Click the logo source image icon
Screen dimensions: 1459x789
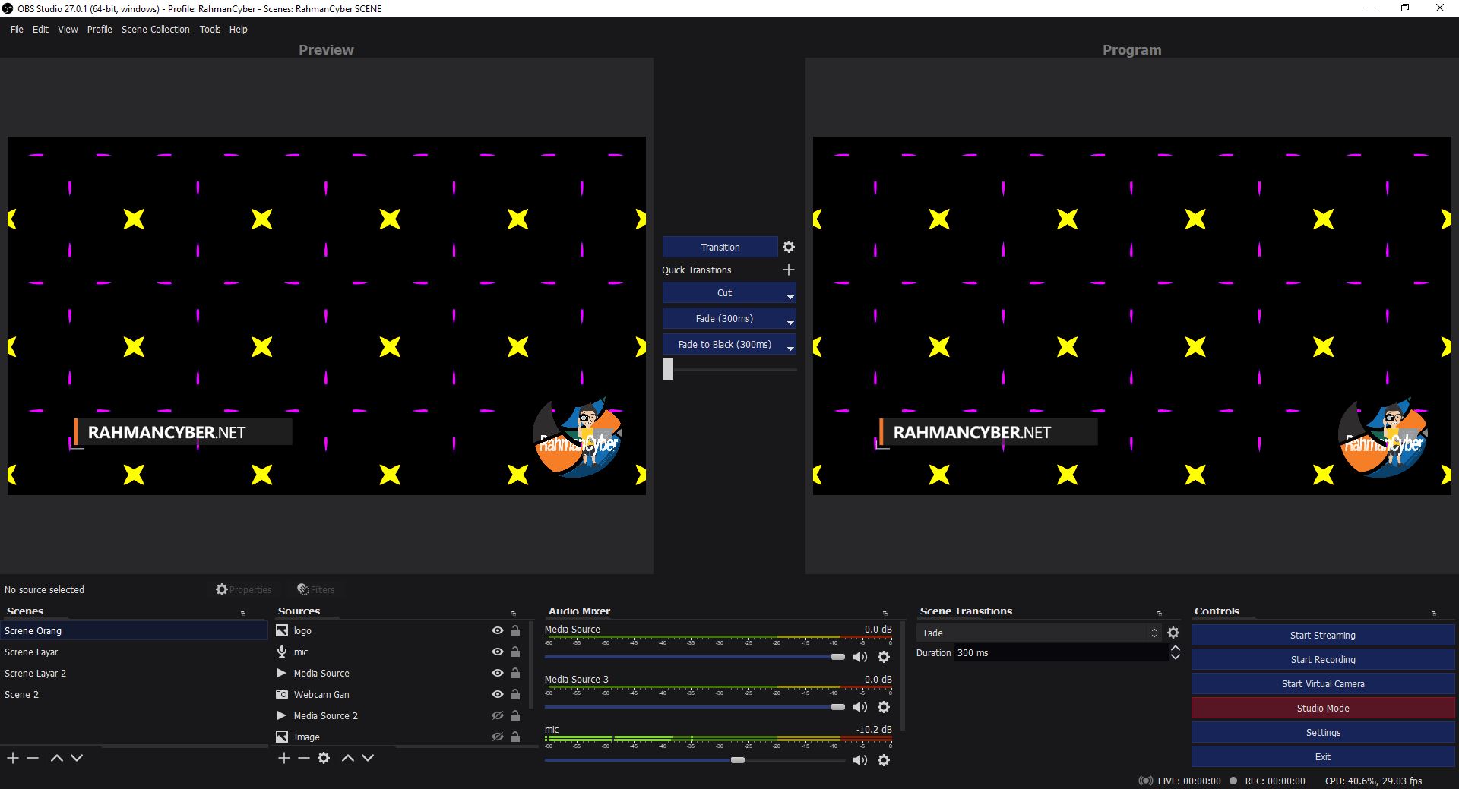(282, 630)
